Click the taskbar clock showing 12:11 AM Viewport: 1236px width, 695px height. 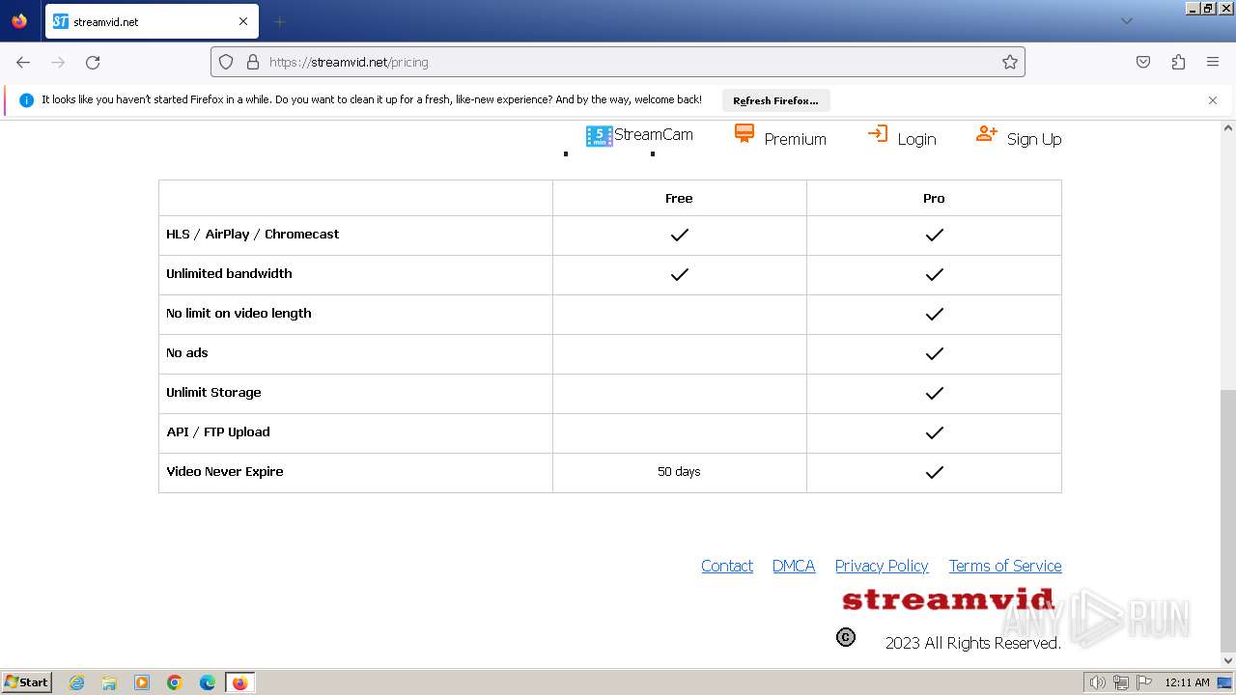coord(1187,682)
